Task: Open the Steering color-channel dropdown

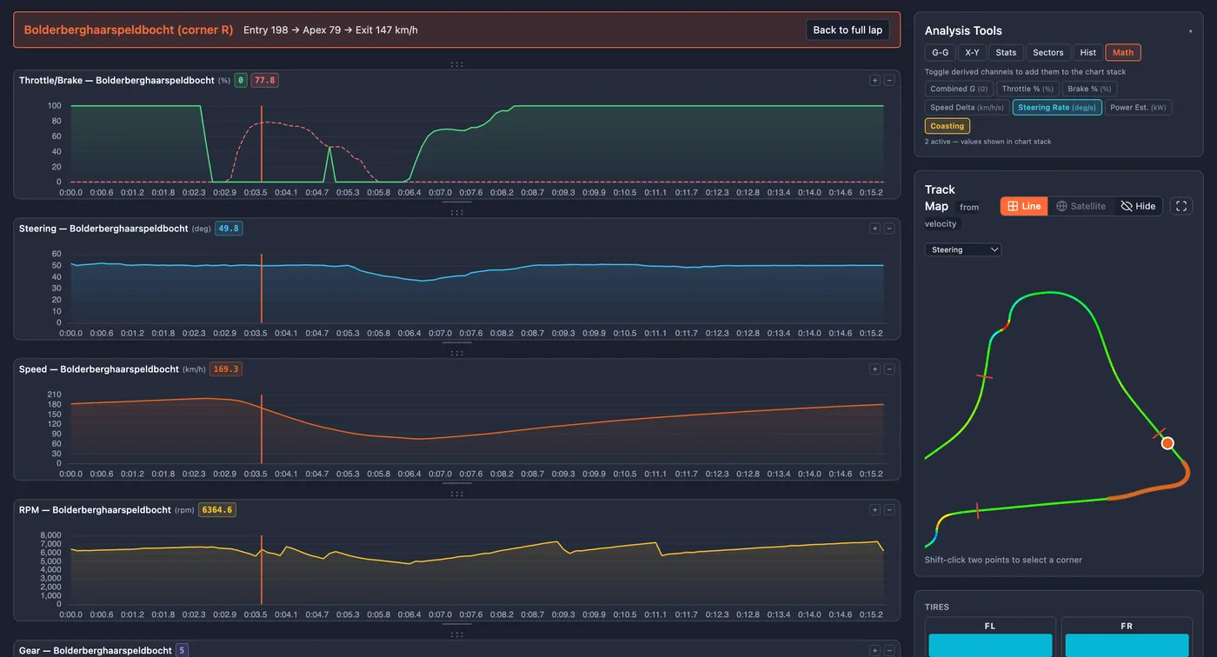Action: click(963, 249)
